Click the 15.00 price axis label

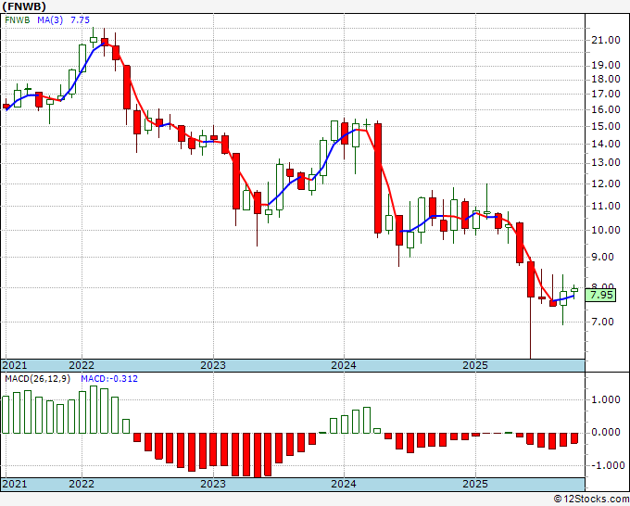606,126
